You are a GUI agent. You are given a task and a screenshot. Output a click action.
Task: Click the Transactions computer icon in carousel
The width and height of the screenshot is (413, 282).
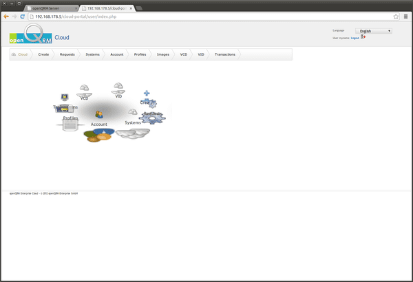pyautogui.click(x=65, y=97)
